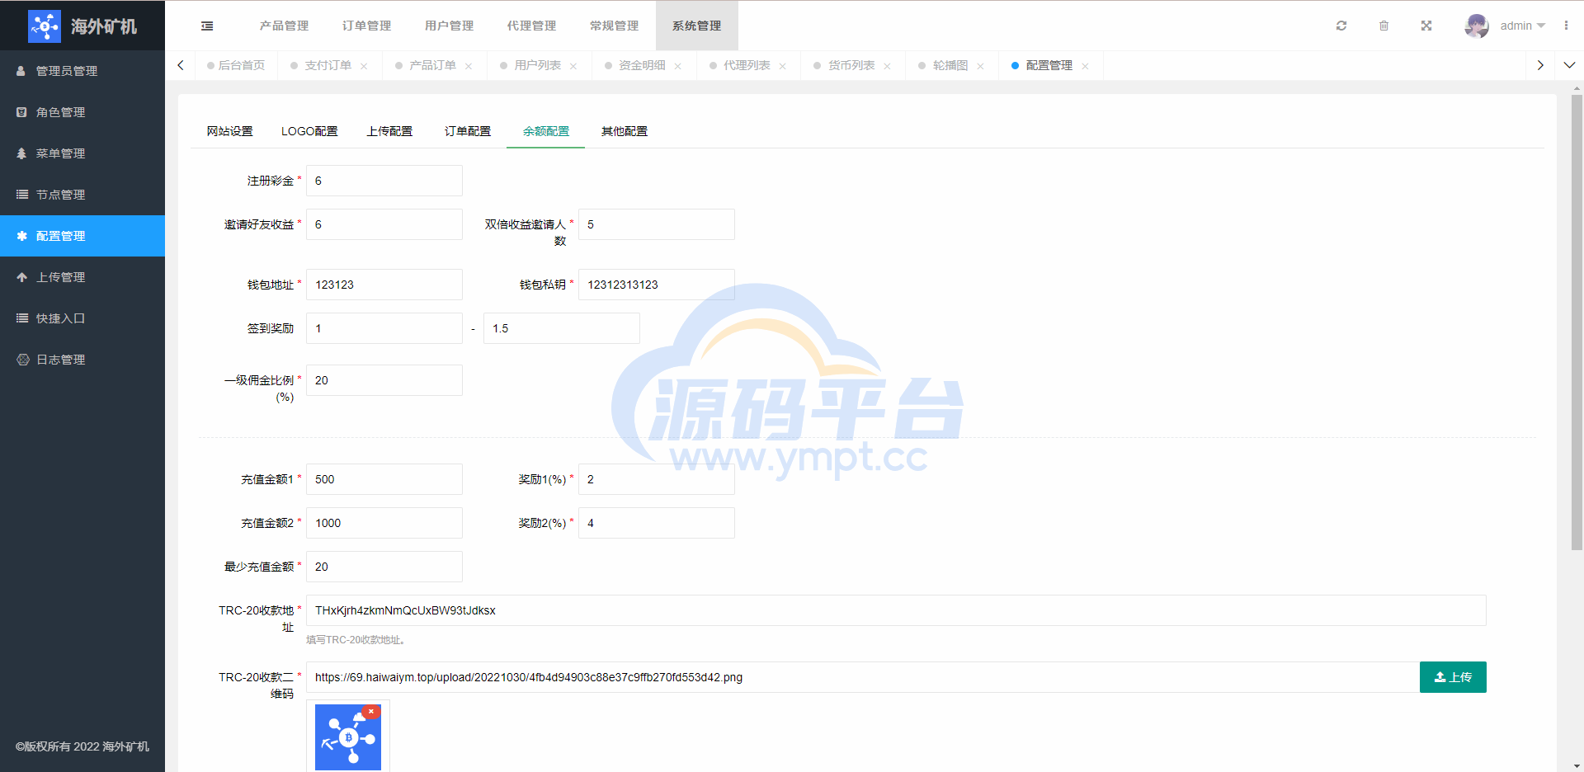1584x772 pixels.
Task: Close the 货币列表 tab
Action: coord(888,66)
